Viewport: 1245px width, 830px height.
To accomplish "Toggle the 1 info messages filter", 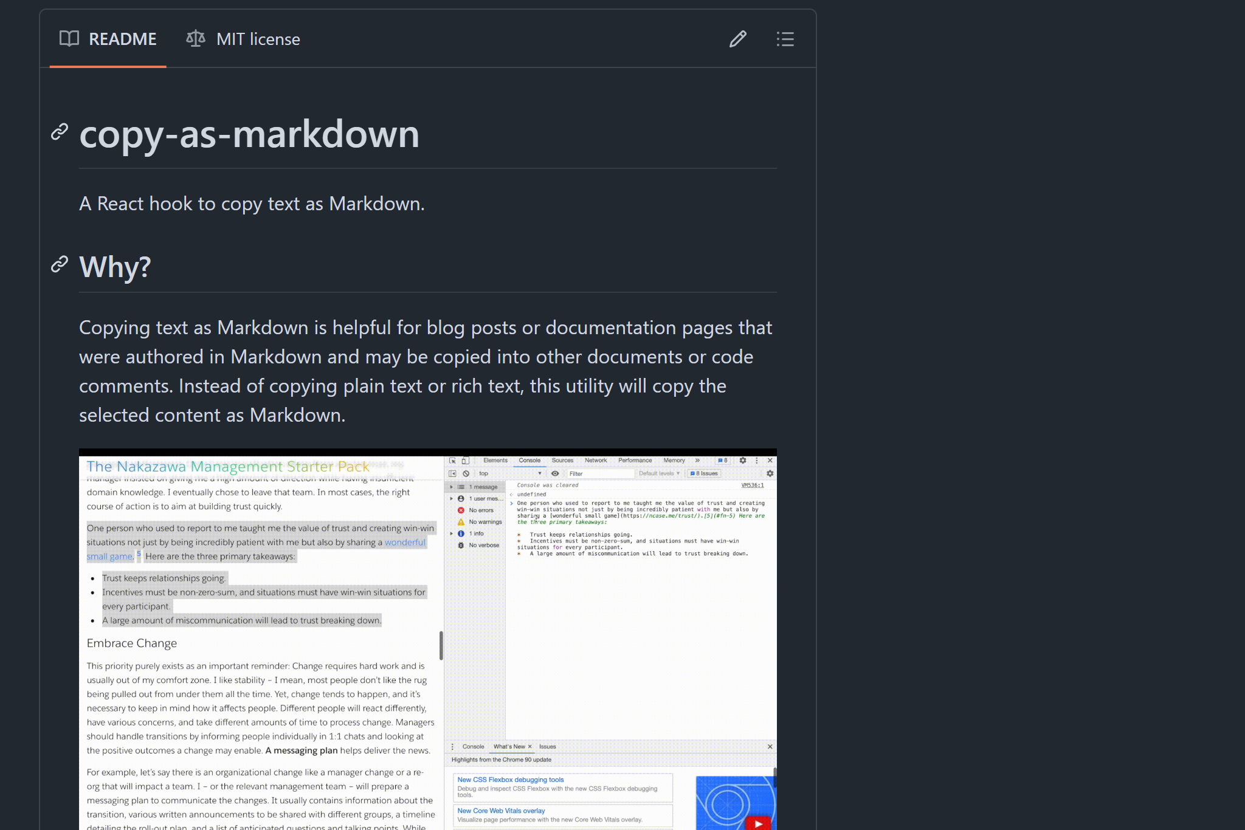I will coord(477,533).
